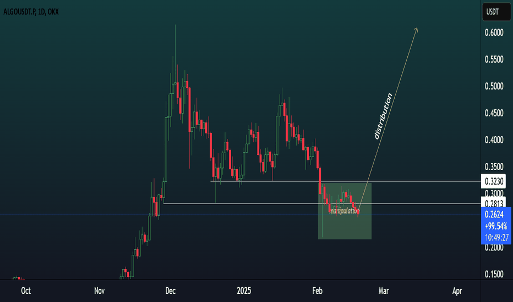The height and width of the screenshot is (302, 513).
Task: Click the ALGOUSDT.P, 1D, OKX symbol title
Action: point(31,12)
